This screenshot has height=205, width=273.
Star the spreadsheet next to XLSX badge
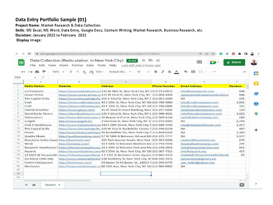click(143, 60)
